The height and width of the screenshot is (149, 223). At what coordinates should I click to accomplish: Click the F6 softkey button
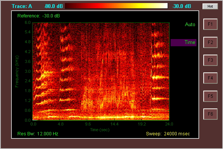[x=210, y=114]
